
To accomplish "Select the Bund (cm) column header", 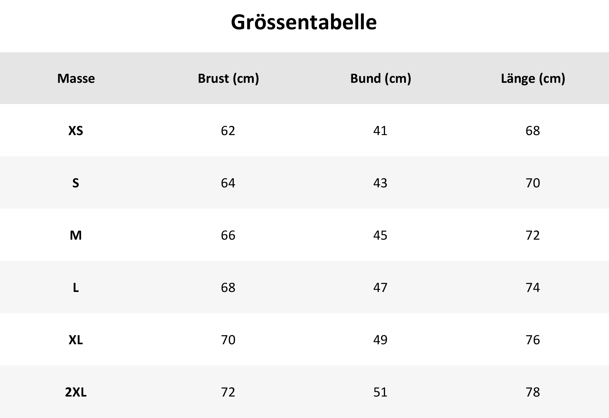I will [x=380, y=78].
